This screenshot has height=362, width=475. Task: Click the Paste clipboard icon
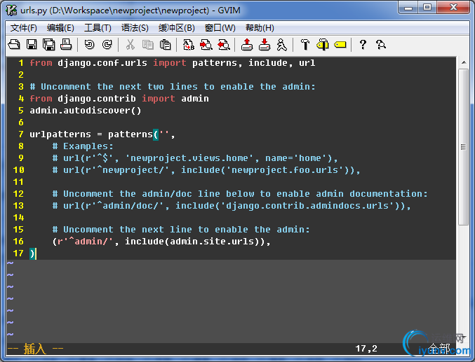[165, 45]
